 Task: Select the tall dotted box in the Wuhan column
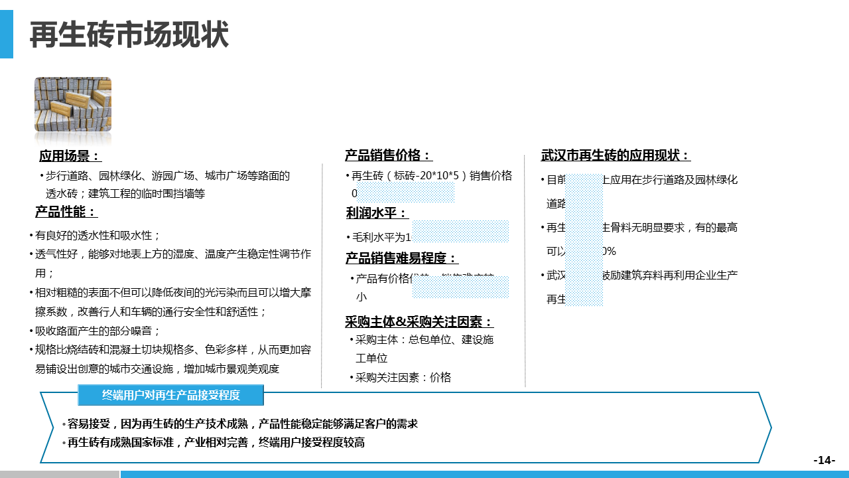click(584, 240)
